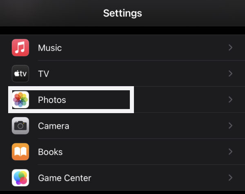
Task: Select the Photos text label
Action: coord(52,100)
